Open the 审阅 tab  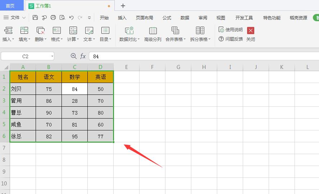coord(203,18)
